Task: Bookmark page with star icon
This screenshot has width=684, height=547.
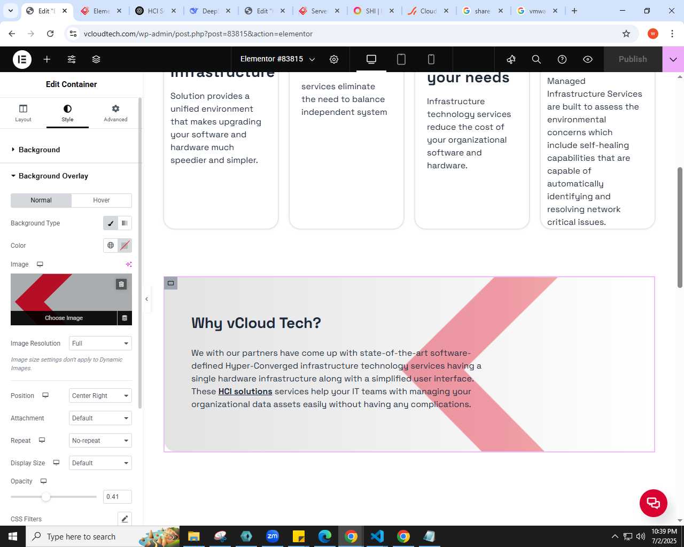Action: 626,34
